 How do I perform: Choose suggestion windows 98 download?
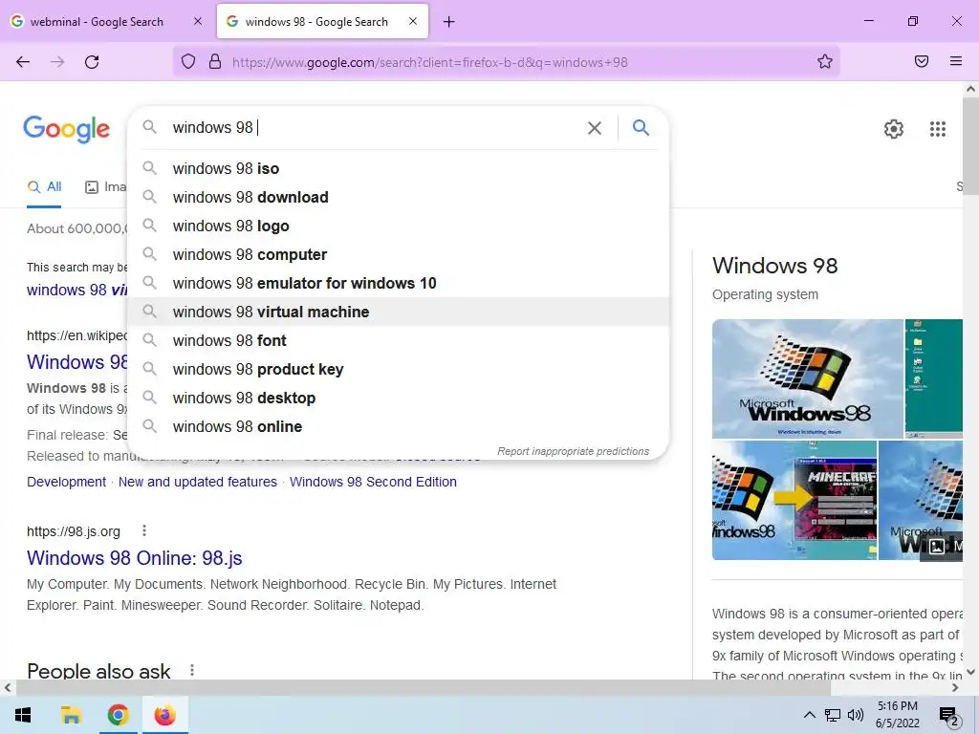pos(398,197)
